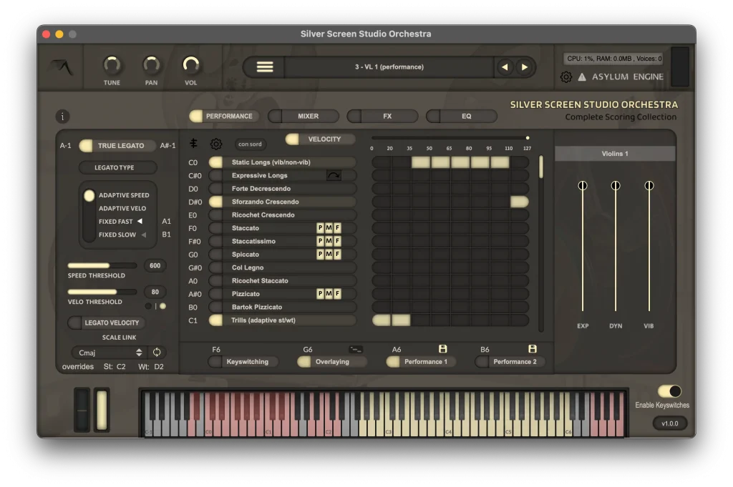Open the Legato Type selector

(117, 167)
